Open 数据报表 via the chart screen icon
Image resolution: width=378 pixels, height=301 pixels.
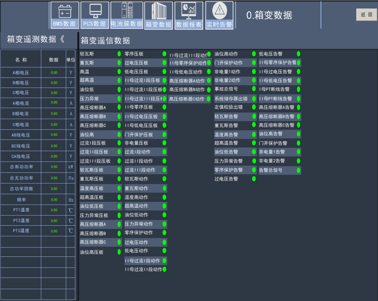point(189,11)
